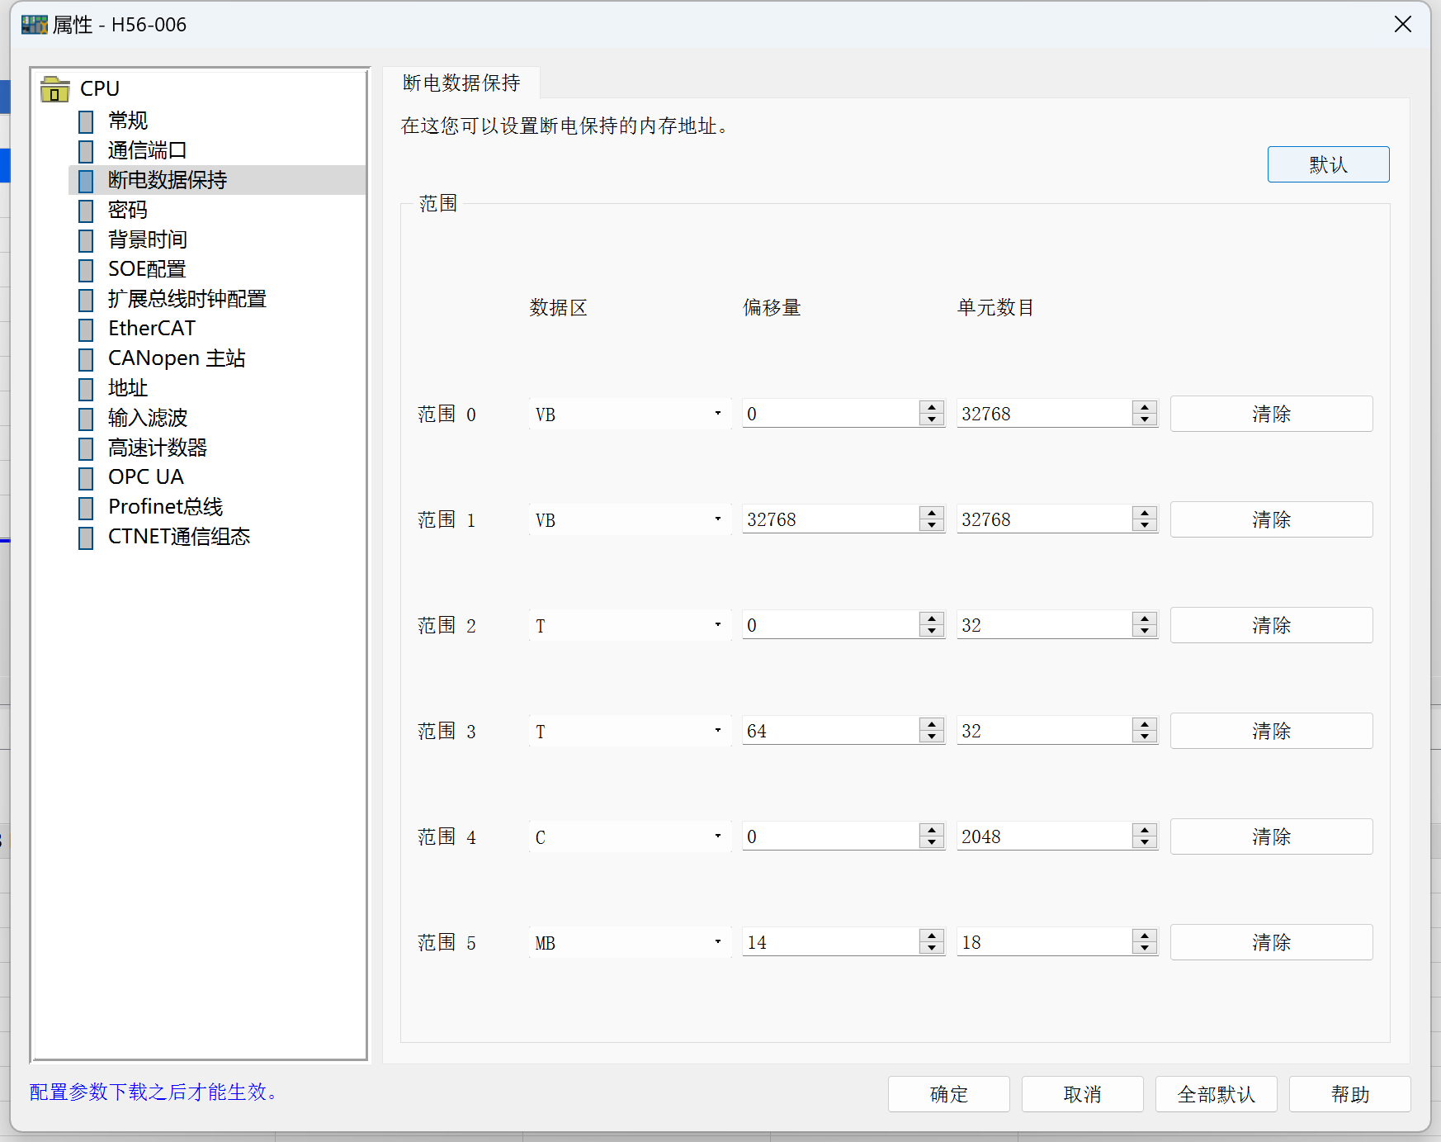The image size is (1441, 1142).
Task: Select 扩展总线时钟配置 tree entry
Action: (x=187, y=299)
